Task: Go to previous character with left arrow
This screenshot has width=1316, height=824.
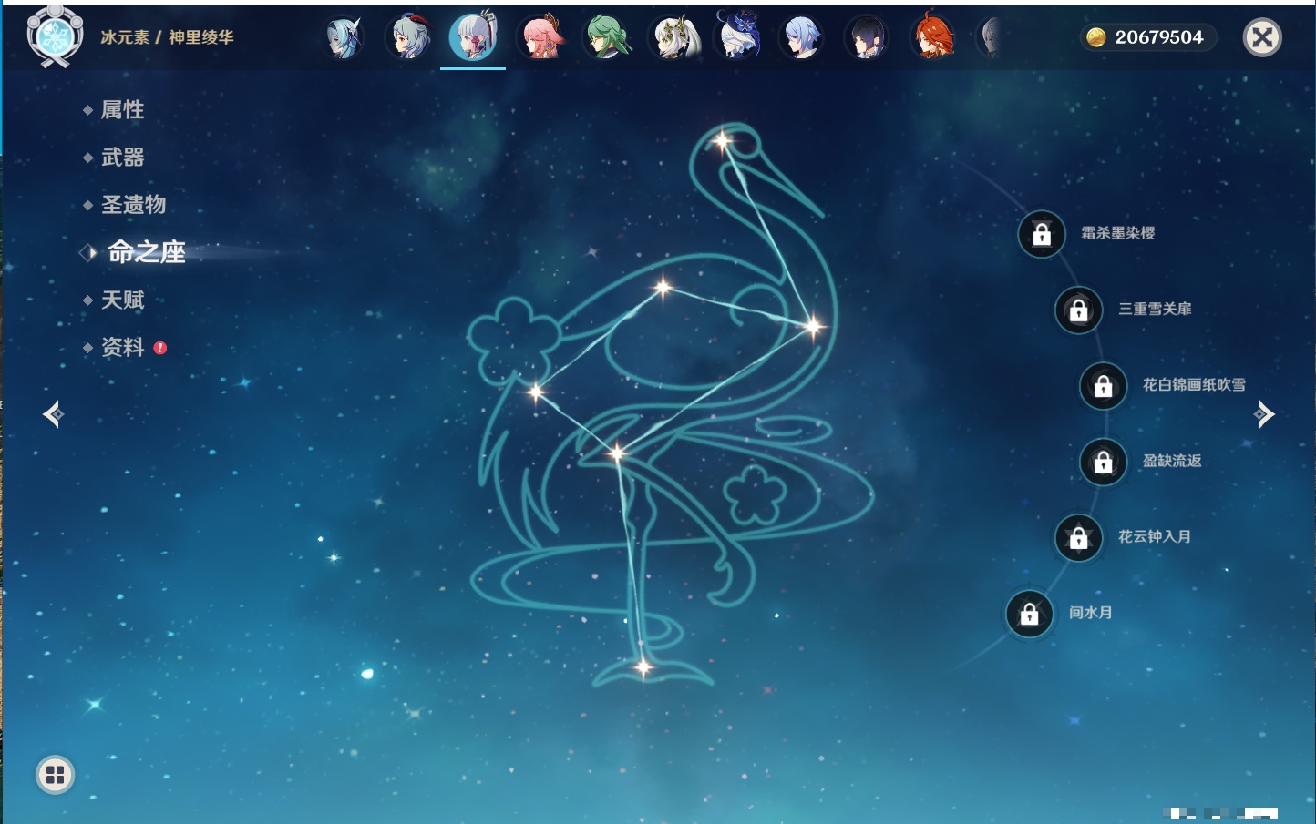Action: point(53,414)
